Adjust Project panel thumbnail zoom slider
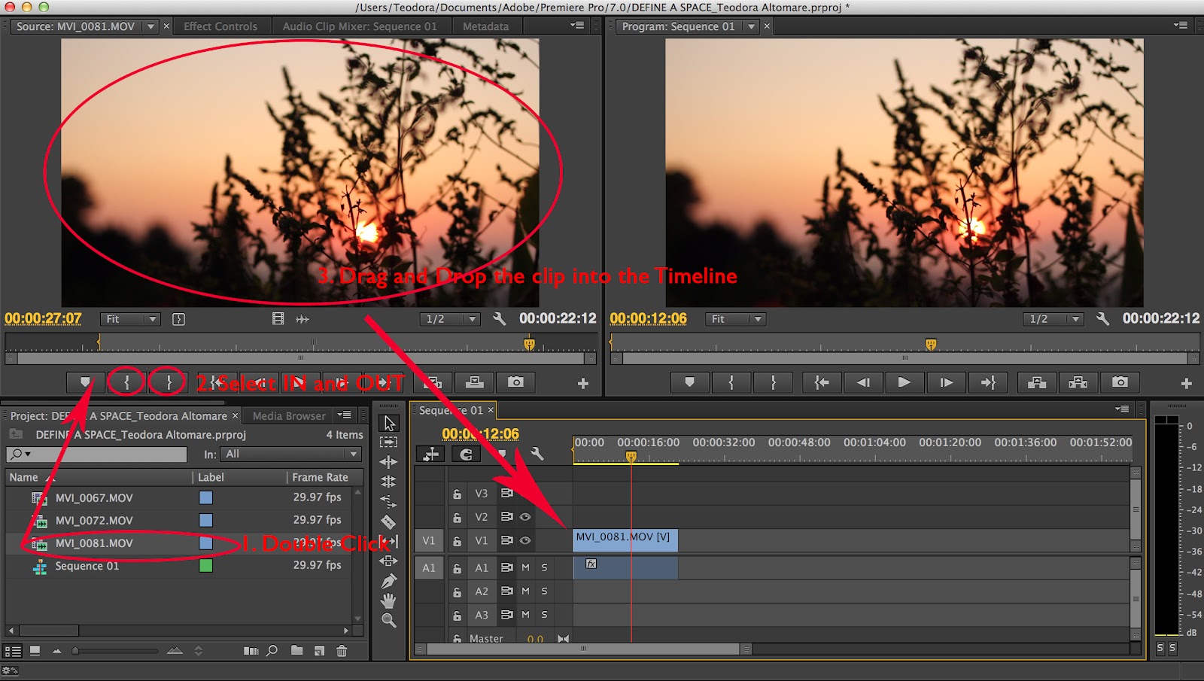This screenshot has height=681, width=1204. pyautogui.click(x=115, y=651)
